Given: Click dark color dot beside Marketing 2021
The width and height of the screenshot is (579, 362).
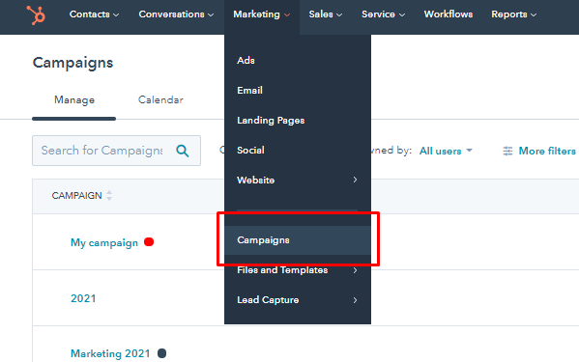Looking at the screenshot, I should tap(161, 353).
